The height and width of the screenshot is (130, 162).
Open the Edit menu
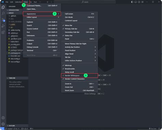tap(12, 2)
